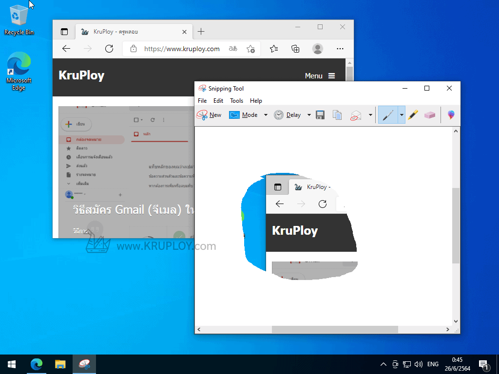Click the scroll down arrow in Snipping Tool
Viewport: 499px width, 374px height.
coord(456,321)
